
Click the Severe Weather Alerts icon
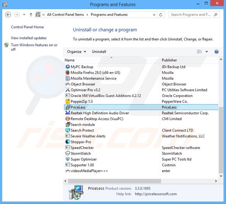[67, 136]
